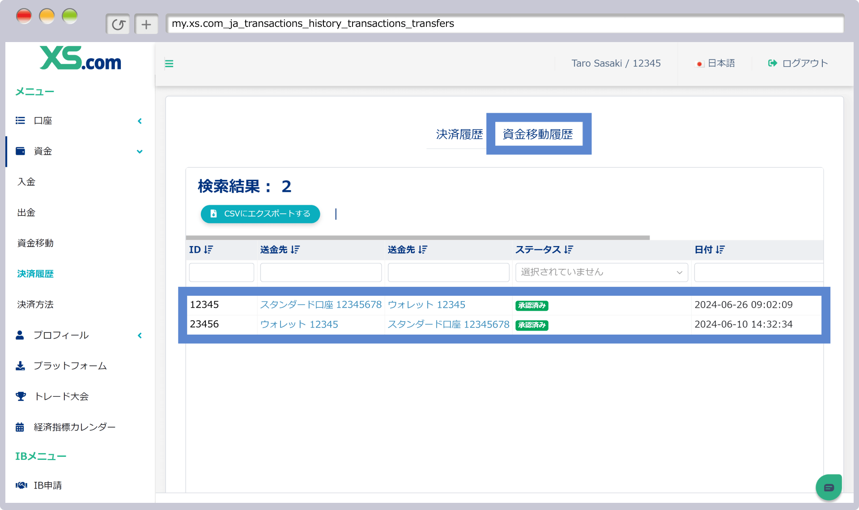The height and width of the screenshot is (510, 859).
Task: Open the ステータス filter dropdown
Action: 602,272
